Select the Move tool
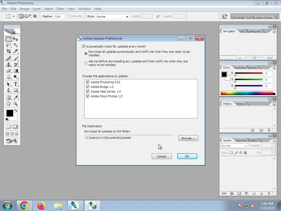The width and height of the screenshot is (281, 211). (16, 39)
